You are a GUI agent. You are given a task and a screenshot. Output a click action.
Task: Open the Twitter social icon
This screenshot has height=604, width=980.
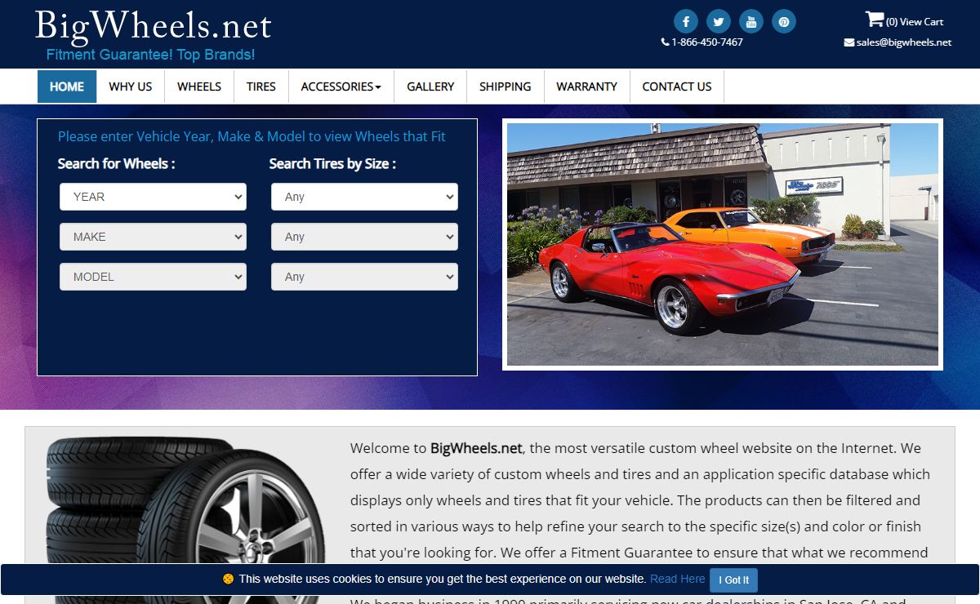point(718,21)
